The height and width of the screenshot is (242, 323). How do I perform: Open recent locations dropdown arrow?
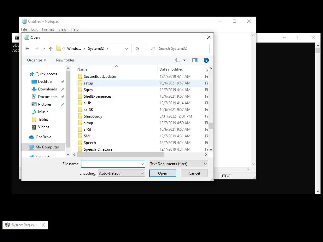pos(44,49)
